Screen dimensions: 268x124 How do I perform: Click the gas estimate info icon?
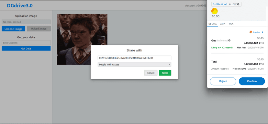pyautogui.click(x=229, y=40)
